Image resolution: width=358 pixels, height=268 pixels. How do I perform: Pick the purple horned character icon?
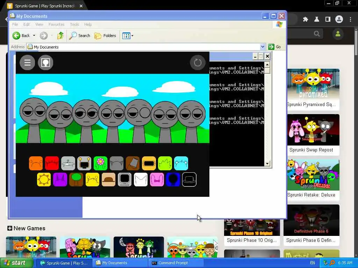[60, 180]
